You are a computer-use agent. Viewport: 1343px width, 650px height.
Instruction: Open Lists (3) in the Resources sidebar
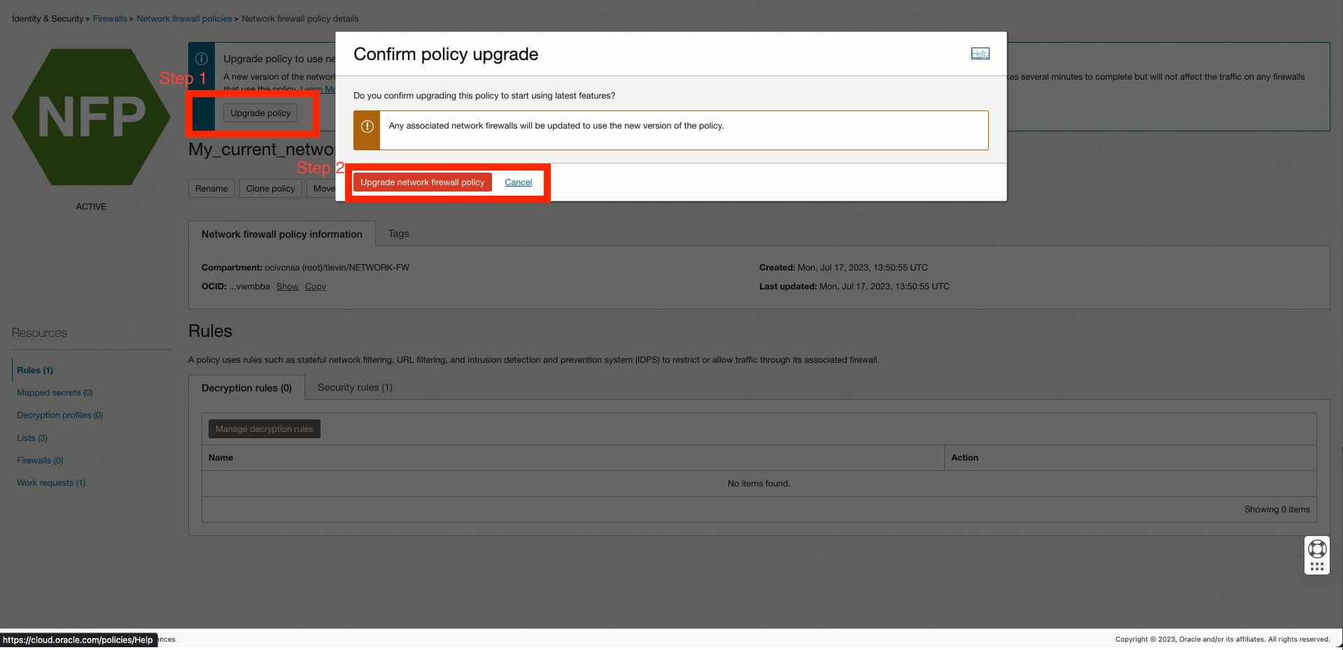click(x=31, y=438)
